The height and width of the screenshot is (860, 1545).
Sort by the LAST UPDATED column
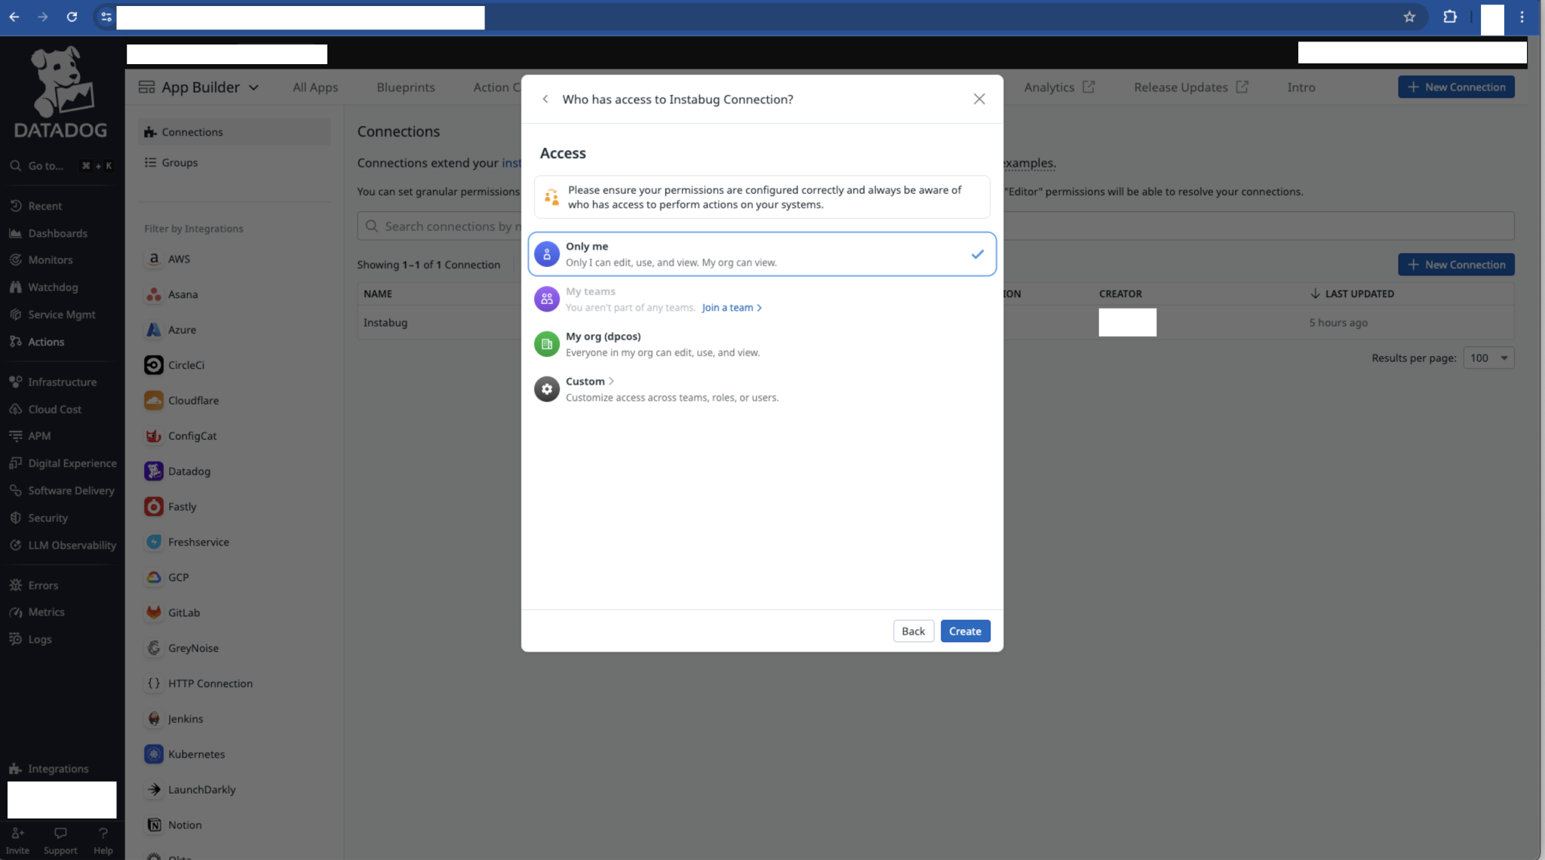[1352, 293]
